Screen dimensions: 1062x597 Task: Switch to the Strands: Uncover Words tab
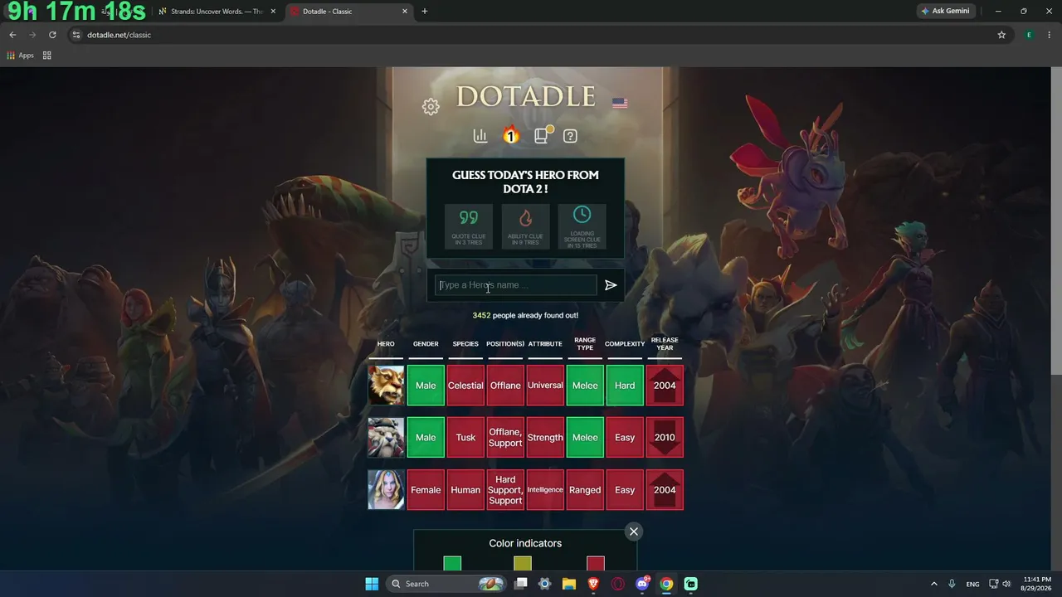pos(217,12)
